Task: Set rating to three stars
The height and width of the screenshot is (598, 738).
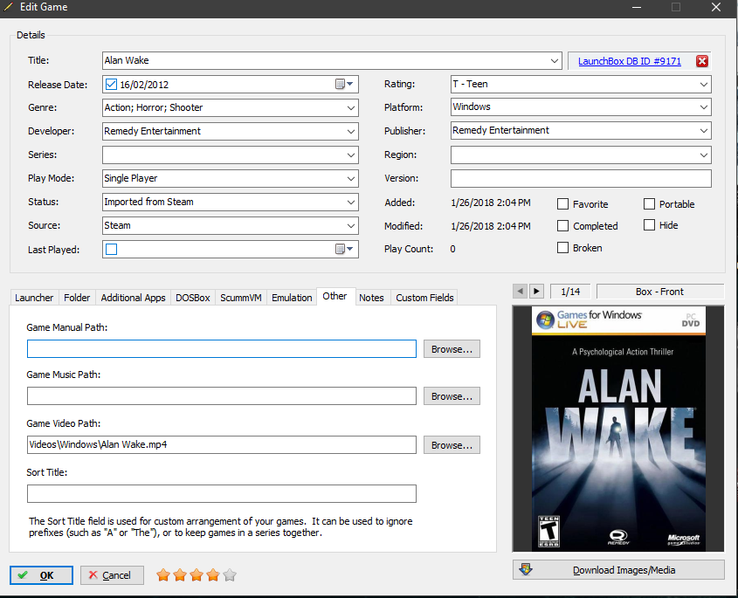Action: pos(197,575)
